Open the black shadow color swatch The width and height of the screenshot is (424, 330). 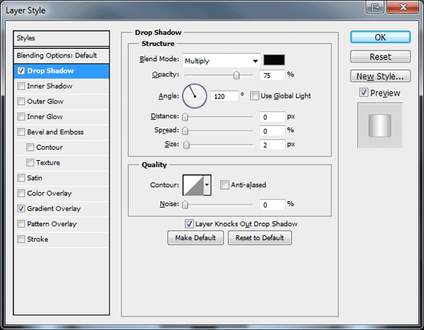click(274, 60)
